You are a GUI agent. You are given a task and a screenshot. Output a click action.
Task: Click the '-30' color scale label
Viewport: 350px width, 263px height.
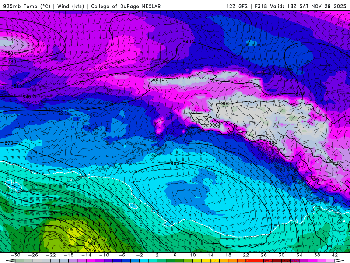pos(15,255)
